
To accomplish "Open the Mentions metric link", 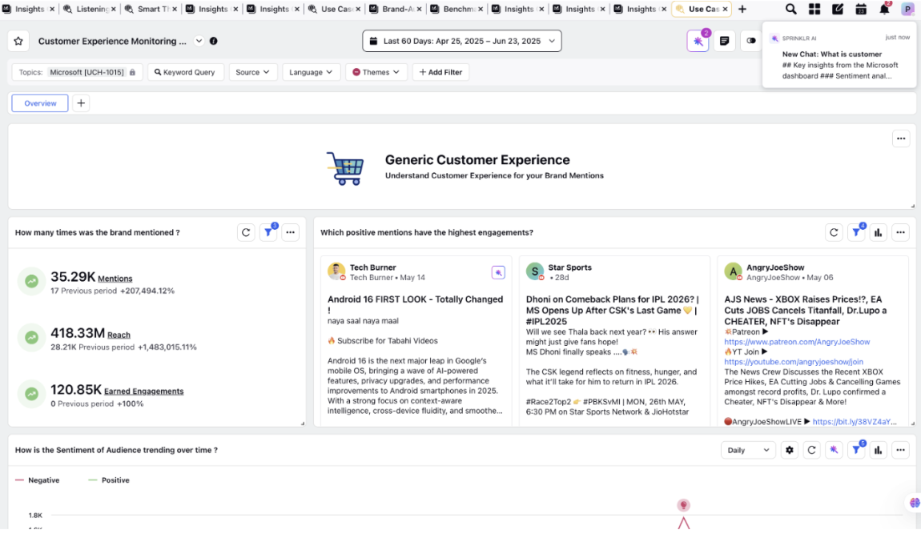I will click(115, 279).
